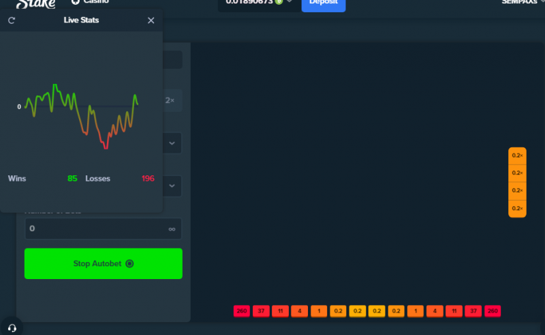
Task: Click the Losses count 196
Action: 148,178
